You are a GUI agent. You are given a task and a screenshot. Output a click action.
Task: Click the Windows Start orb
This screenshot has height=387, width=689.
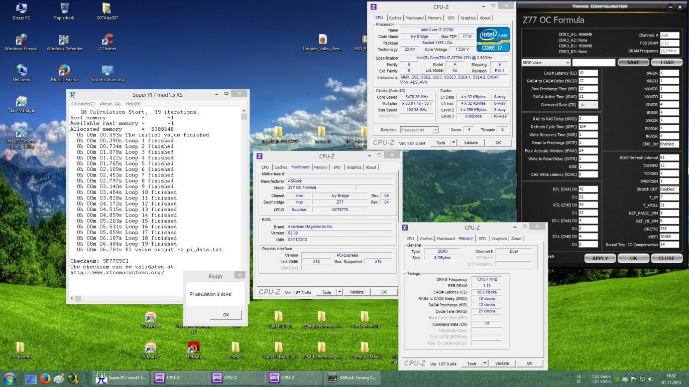click(9, 378)
